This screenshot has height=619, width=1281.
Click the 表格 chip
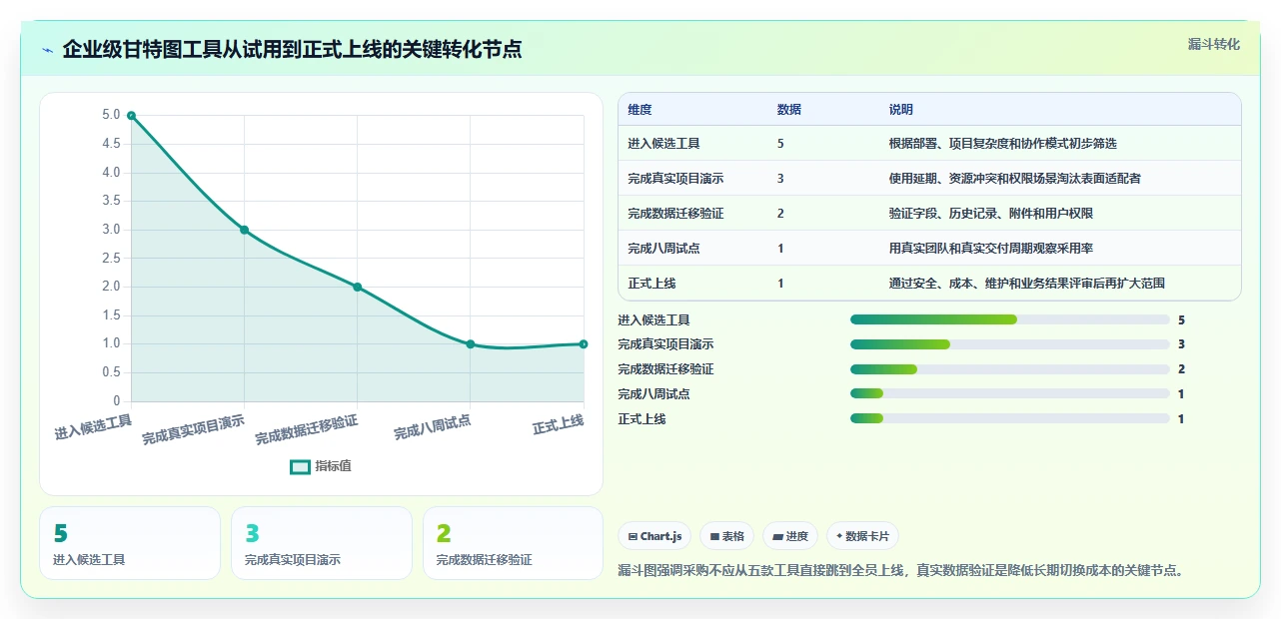coord(726,536)
